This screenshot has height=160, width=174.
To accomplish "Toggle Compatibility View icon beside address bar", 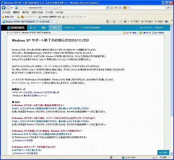I will (111, 8).
